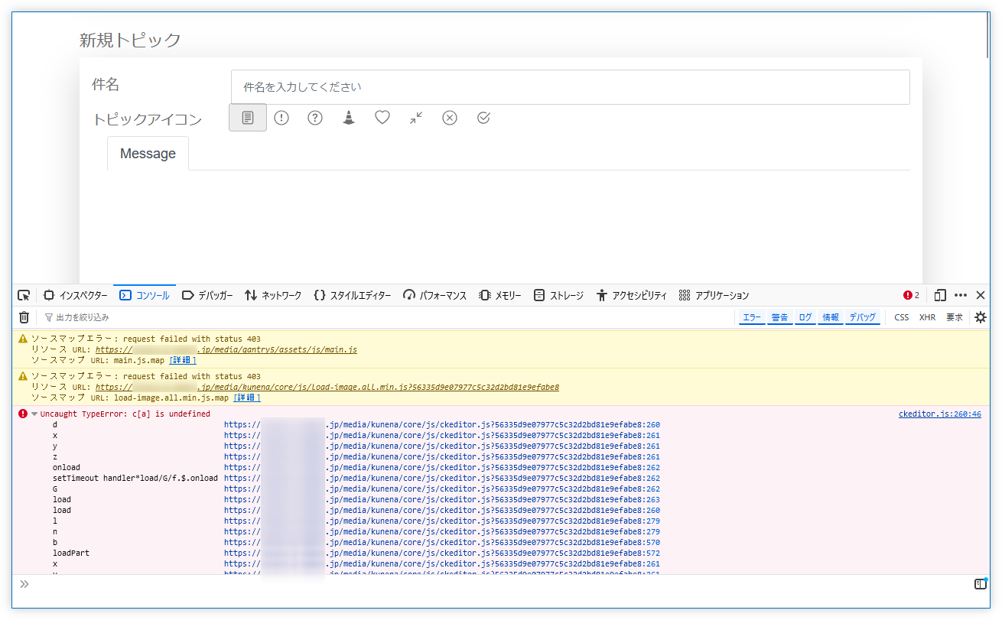Open the ckeditor.js:260:46 source link
The height and width of the screenshot is (620, 1002).
[939, 414]
